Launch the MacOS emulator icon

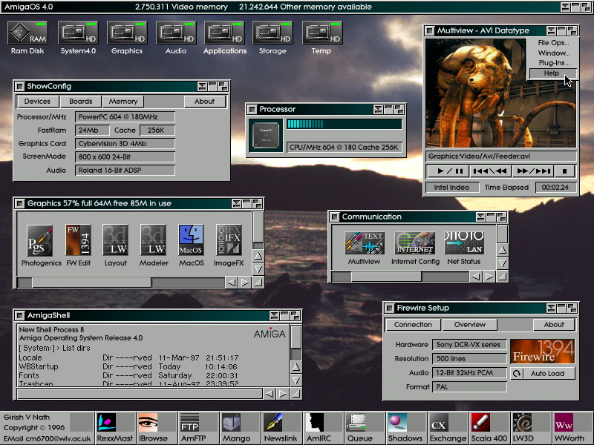pyautogui.click(x=191, y=240)
